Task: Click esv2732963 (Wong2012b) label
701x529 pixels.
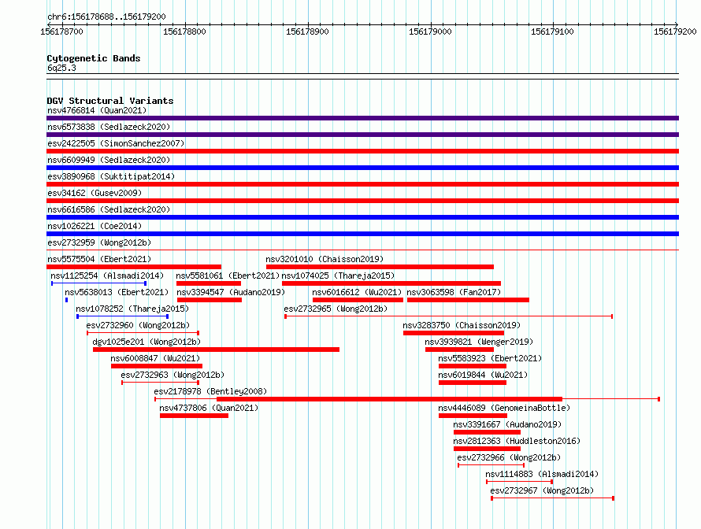Action: [x=172, y=375]
